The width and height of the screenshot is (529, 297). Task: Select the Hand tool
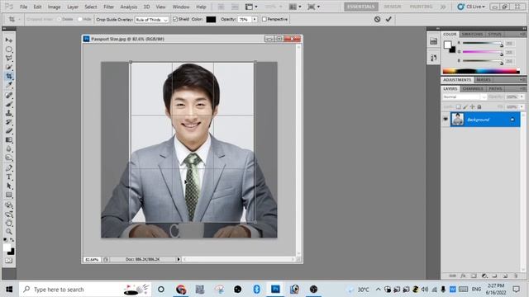point(9,223)
